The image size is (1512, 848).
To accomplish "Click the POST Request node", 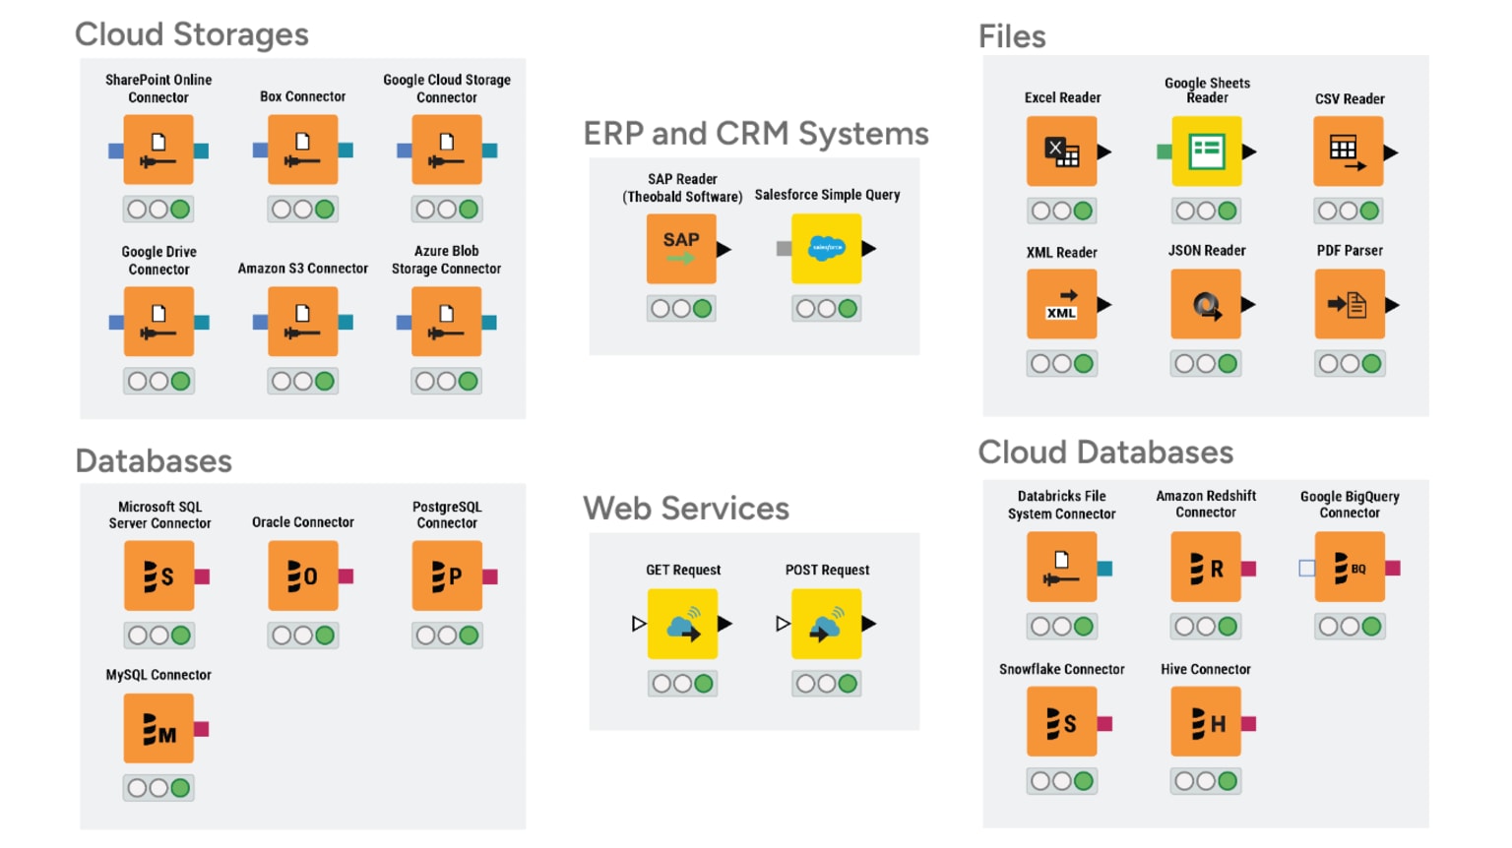I will [x=826, y=624].
